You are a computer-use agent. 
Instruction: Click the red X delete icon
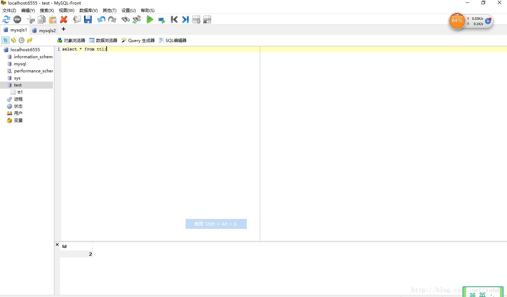click(x=64, y=19)
